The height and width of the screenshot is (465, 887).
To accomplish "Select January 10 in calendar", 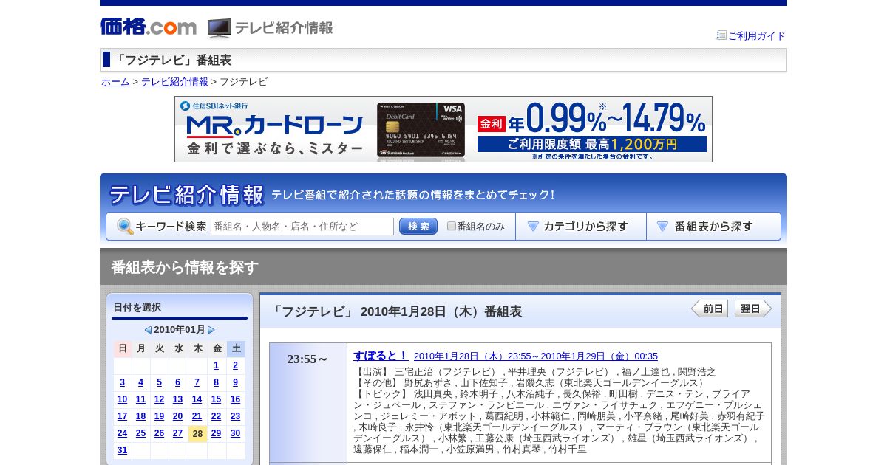I will (x=122, y=399).
